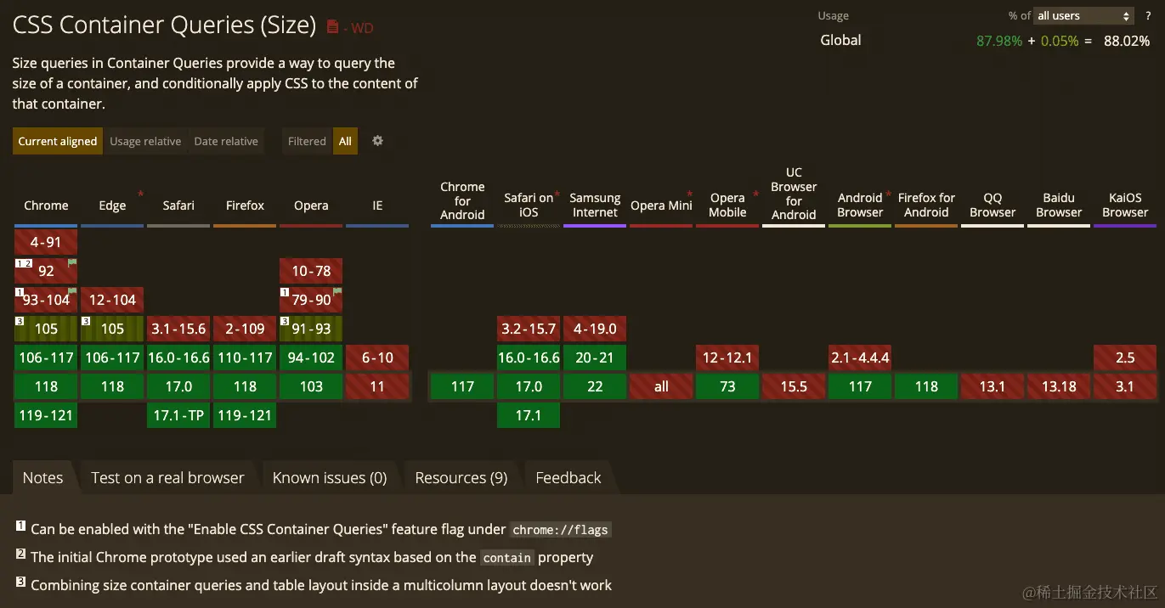Select Opera 94-102 supported cell
Image resolution: width=1165 pixels, height=608 pixels.
(x=311, y=357)
